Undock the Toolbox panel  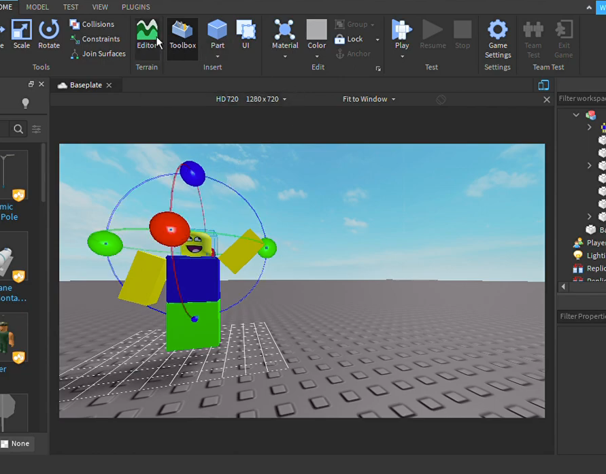(31, 84)
